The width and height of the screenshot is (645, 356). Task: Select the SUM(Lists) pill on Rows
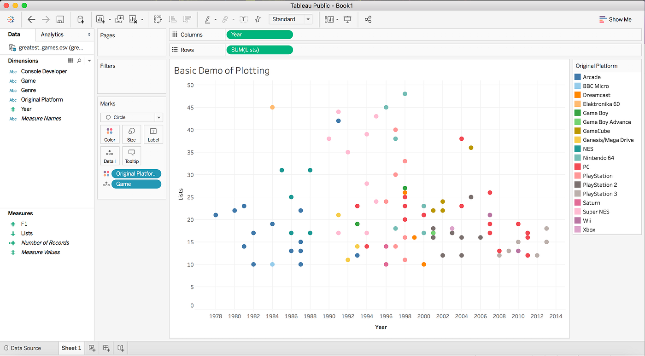(259, 50)
